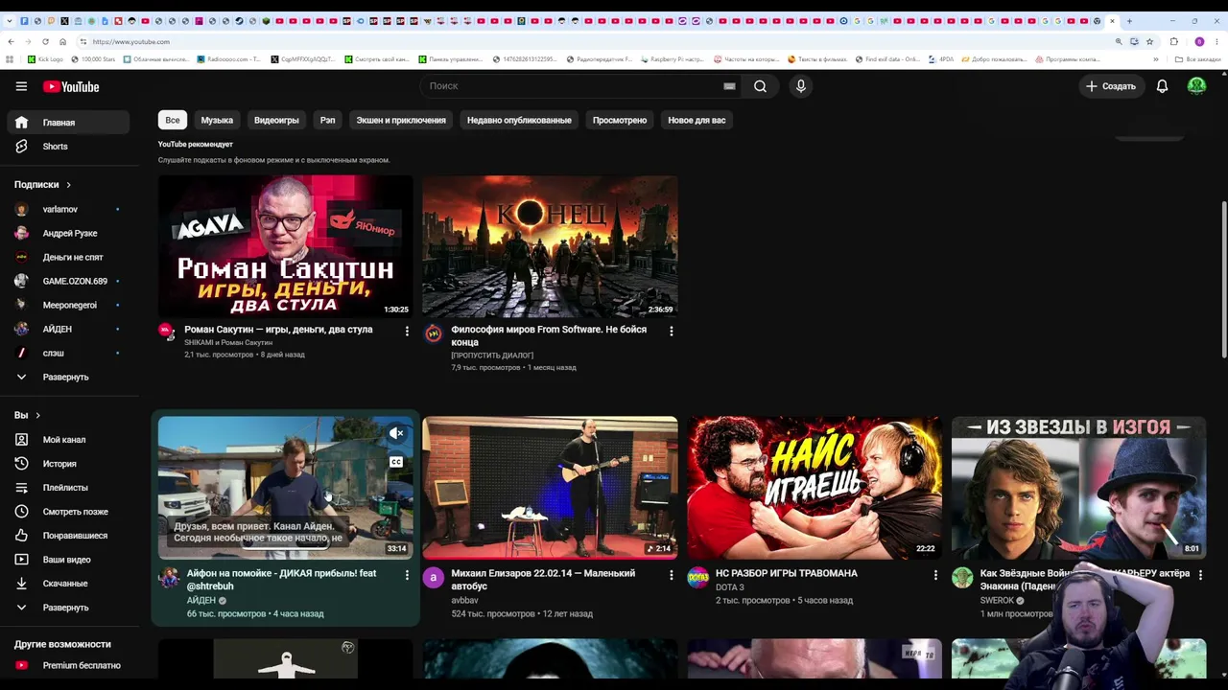Open the Подписки section header
Image resolution: width=1228 pixels, height=690 pixels.
point(42,185)
